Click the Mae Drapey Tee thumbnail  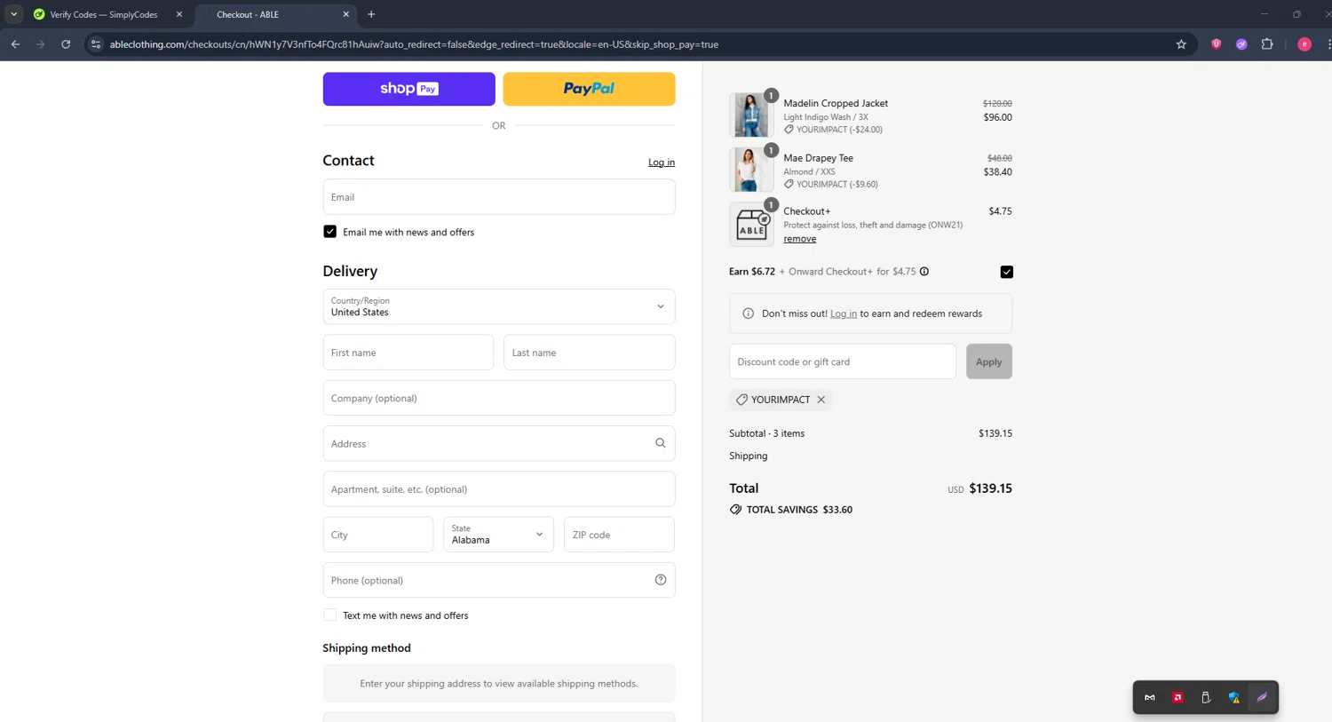point(751,170)
